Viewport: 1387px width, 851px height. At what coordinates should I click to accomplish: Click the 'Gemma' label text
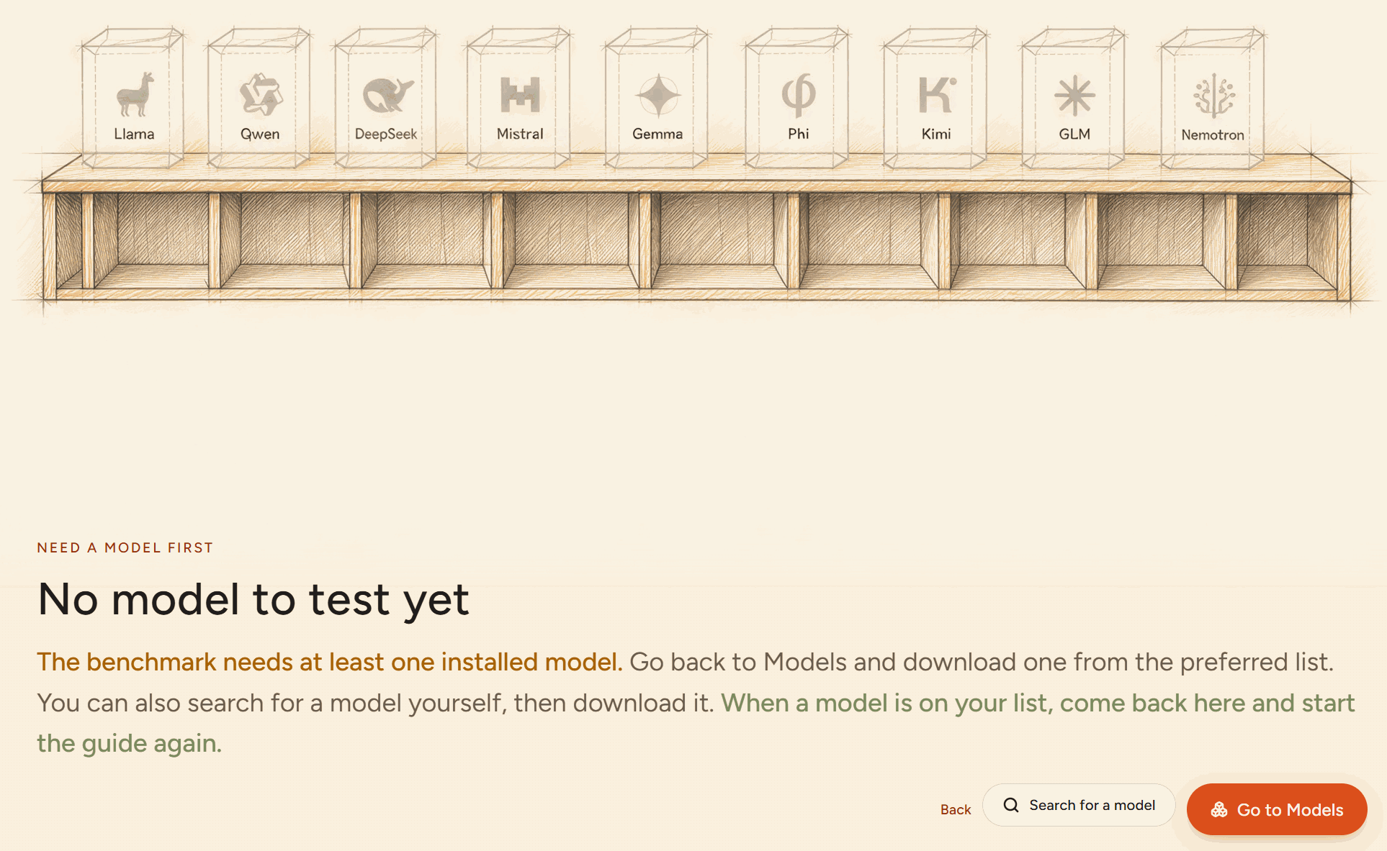tap(657, 134)
